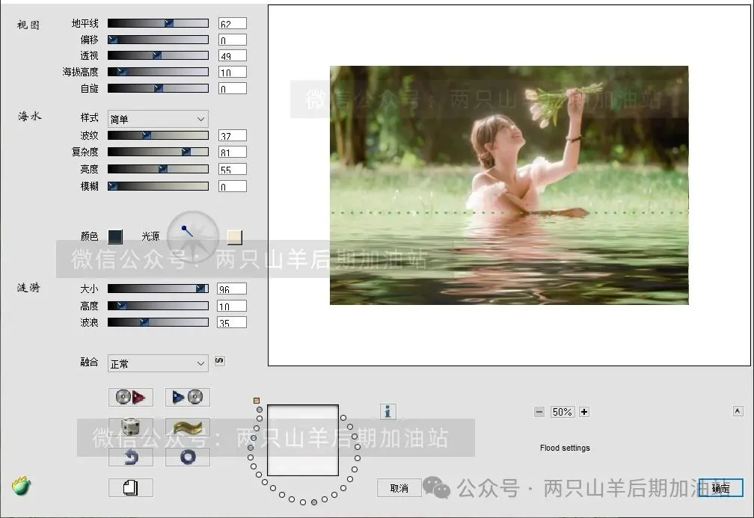Click the 波纹 slider track

click(x=158, y=135)
